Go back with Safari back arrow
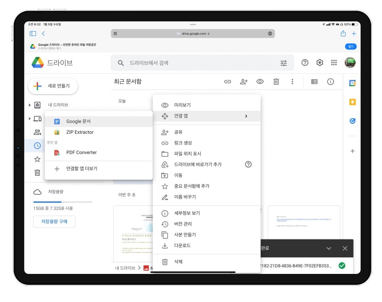The height and width of the screenshot is (302, 382). [x=43, y=34]
